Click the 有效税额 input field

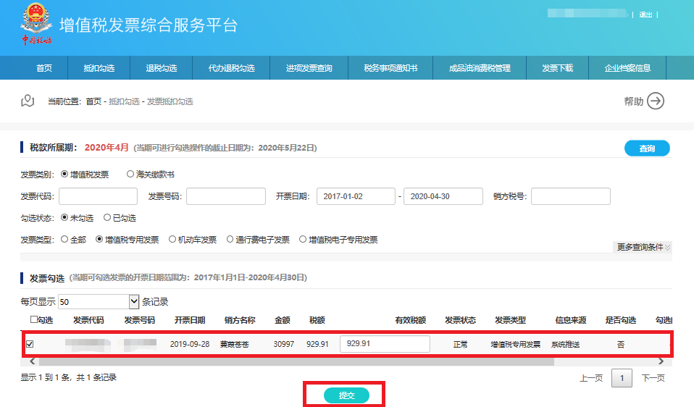click(385, 344)
